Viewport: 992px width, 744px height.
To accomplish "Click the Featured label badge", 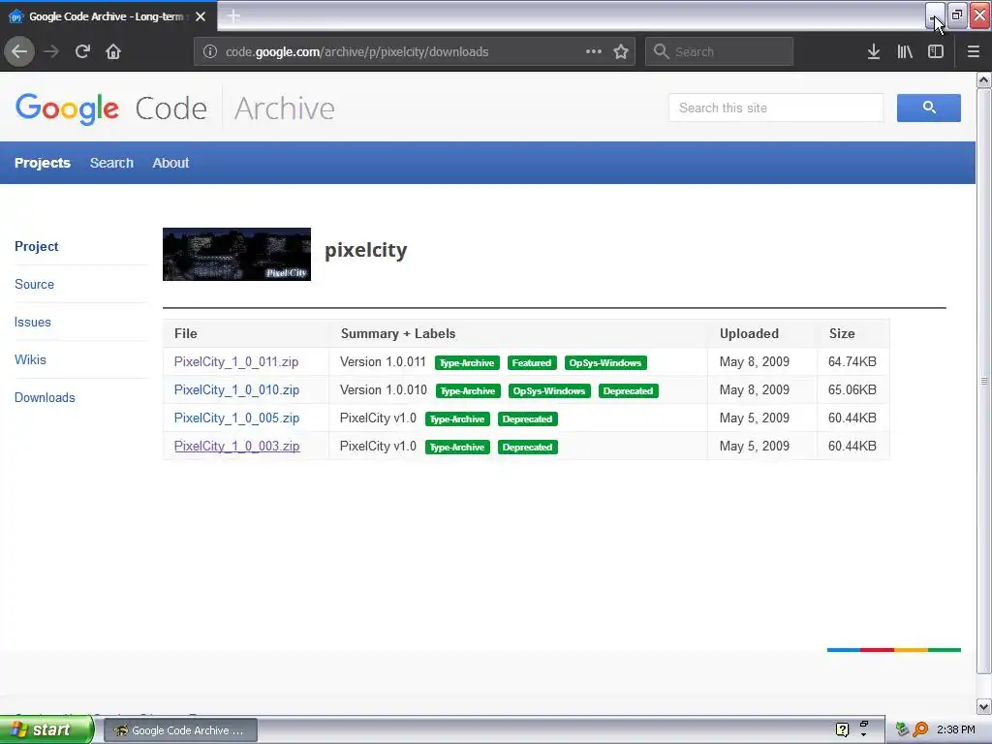I will pos(532,362).
